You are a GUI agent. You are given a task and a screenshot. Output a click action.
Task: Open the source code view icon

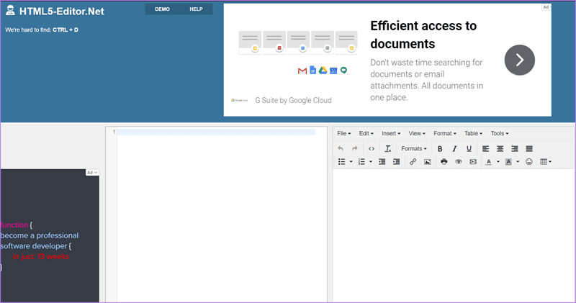pos(372,149)
